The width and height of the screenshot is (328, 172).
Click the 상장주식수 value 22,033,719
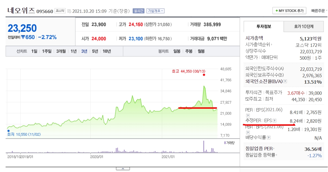[x=311, y=52]
